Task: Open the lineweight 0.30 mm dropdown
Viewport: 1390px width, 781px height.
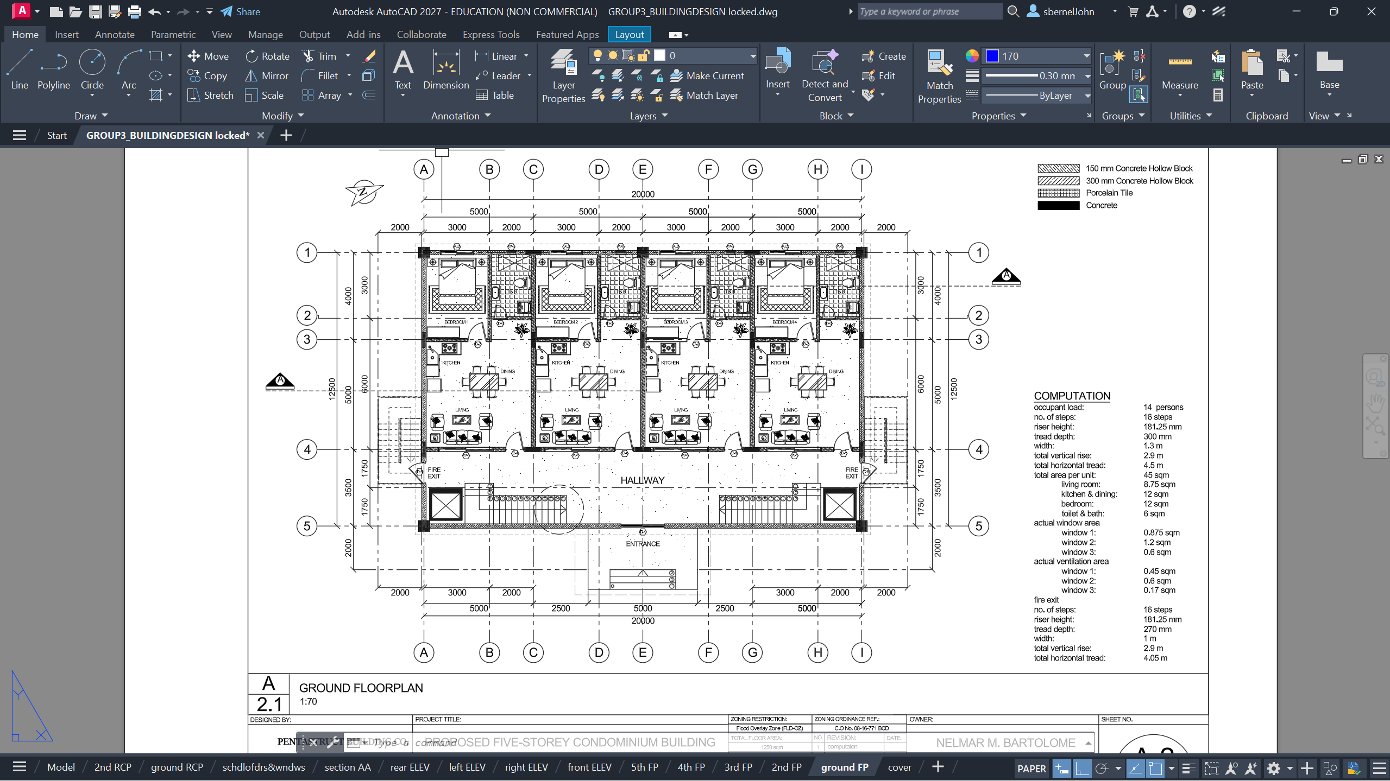Action: tap(1087, 76)
